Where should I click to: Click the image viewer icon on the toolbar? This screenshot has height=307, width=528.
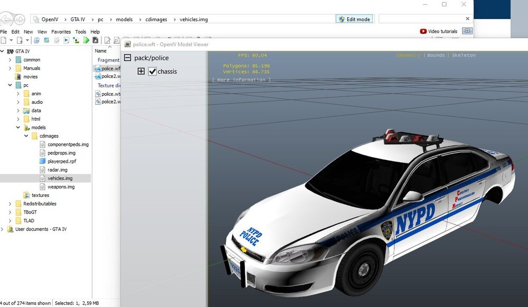click(46, 41)
